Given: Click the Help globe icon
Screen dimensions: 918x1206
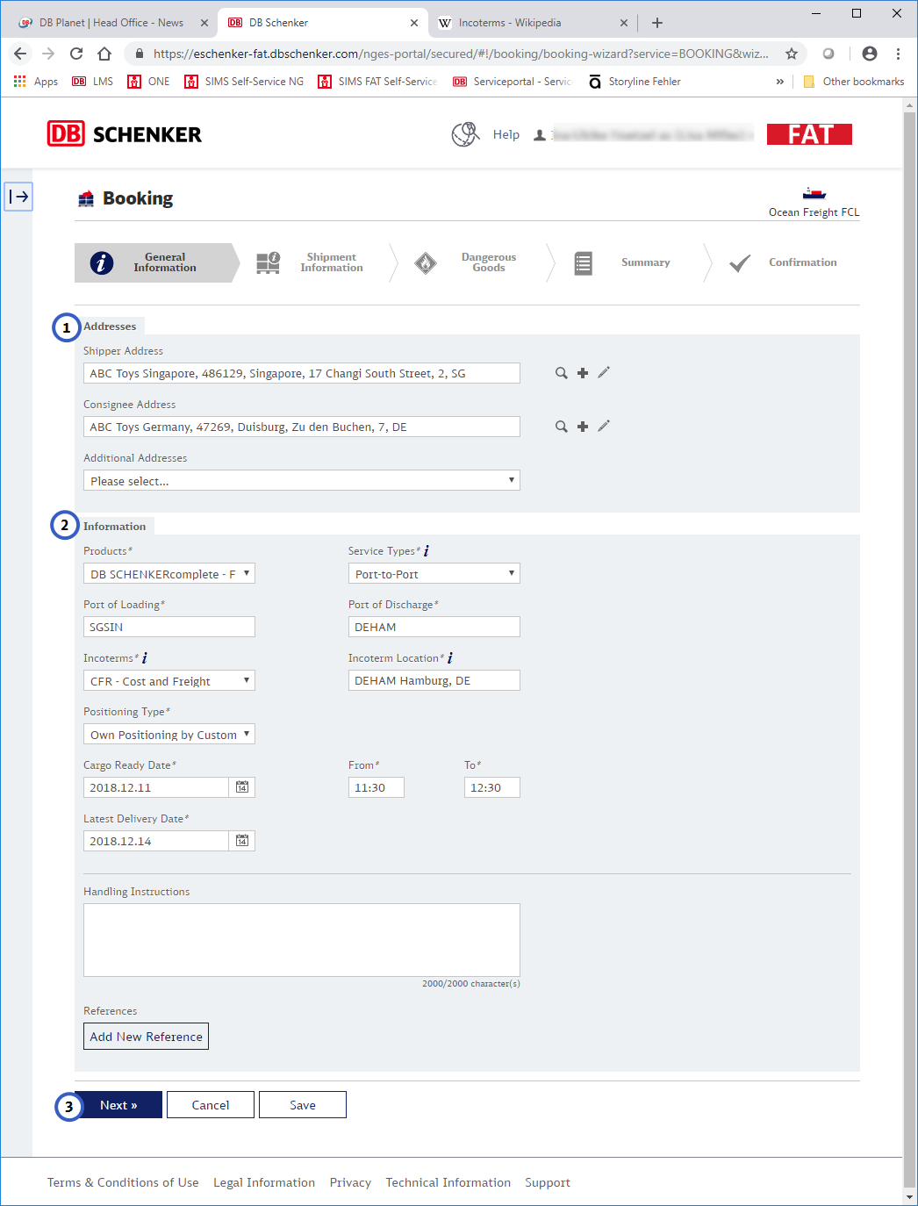Looking at the screenshot, I should click(x=465, y=134).
